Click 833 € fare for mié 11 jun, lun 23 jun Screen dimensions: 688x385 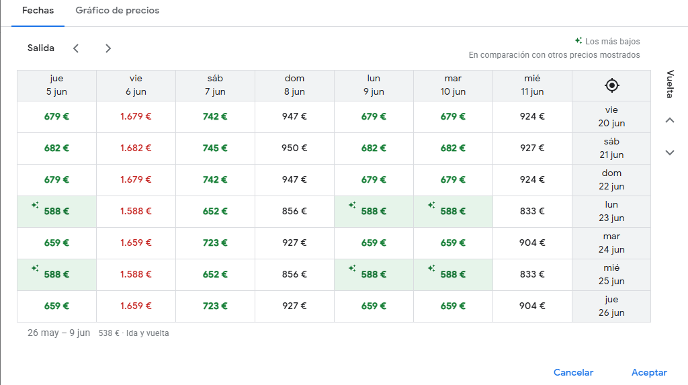coord(532,211)
